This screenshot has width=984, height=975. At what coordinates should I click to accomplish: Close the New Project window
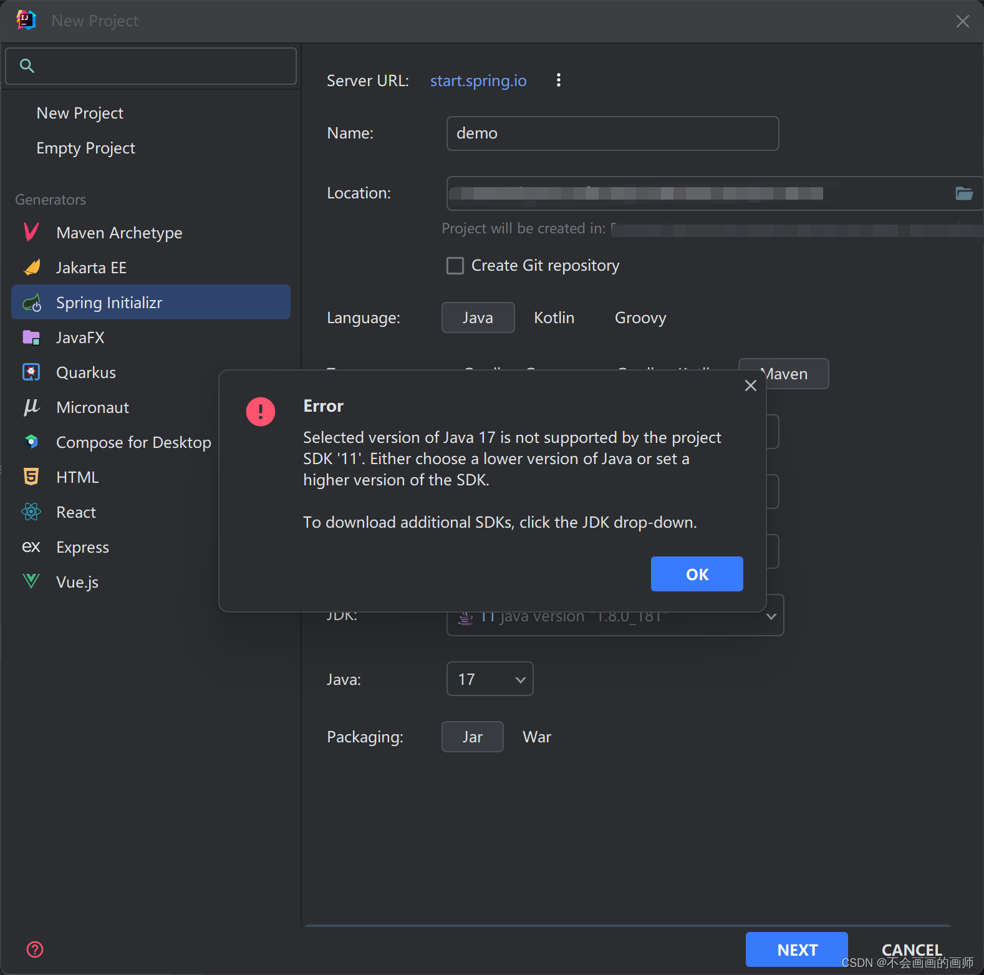(963, 21)
